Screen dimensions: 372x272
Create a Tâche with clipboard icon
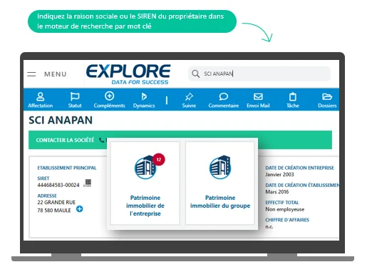(x=293, y=96)
